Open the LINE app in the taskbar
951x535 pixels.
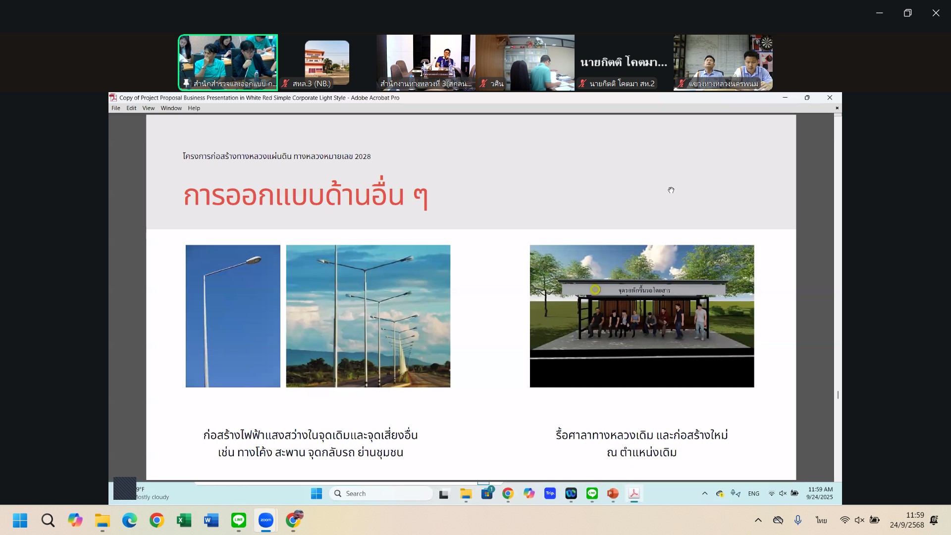coord(239,520)
